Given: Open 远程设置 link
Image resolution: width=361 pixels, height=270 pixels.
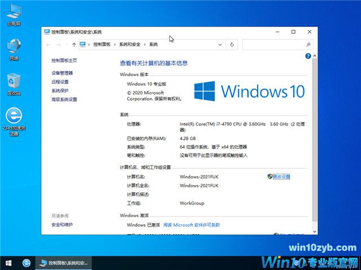Looking at the screenshot, I should pos(60,82).
